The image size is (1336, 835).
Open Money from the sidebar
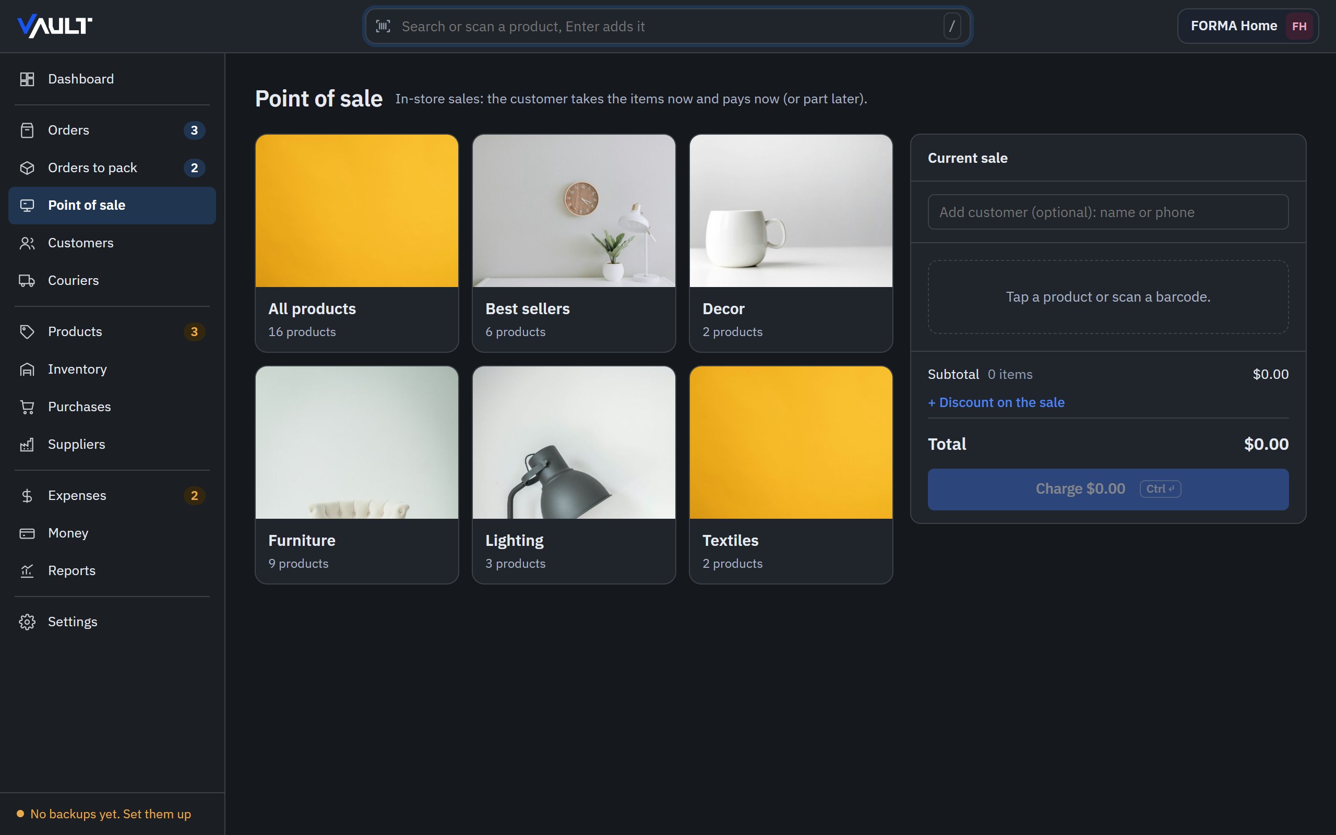tap(112, 533)
